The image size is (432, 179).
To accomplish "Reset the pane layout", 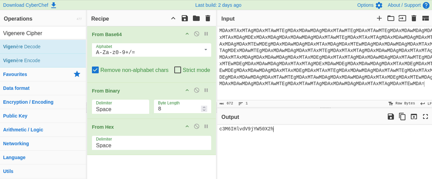I will click(x=426, y=18).
